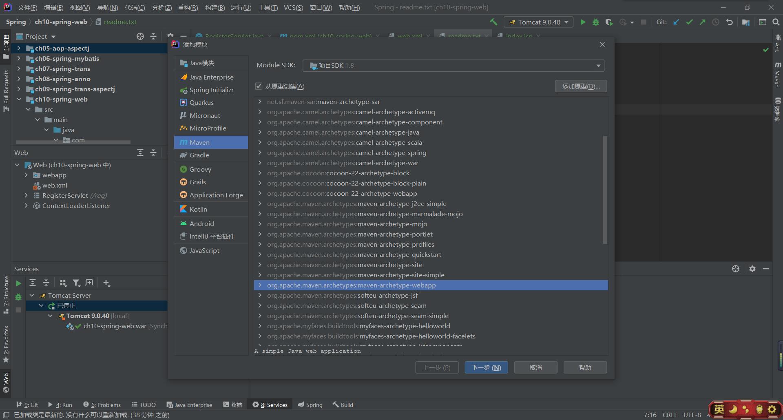Click the UTF-8 encoding status

[692, 415]
